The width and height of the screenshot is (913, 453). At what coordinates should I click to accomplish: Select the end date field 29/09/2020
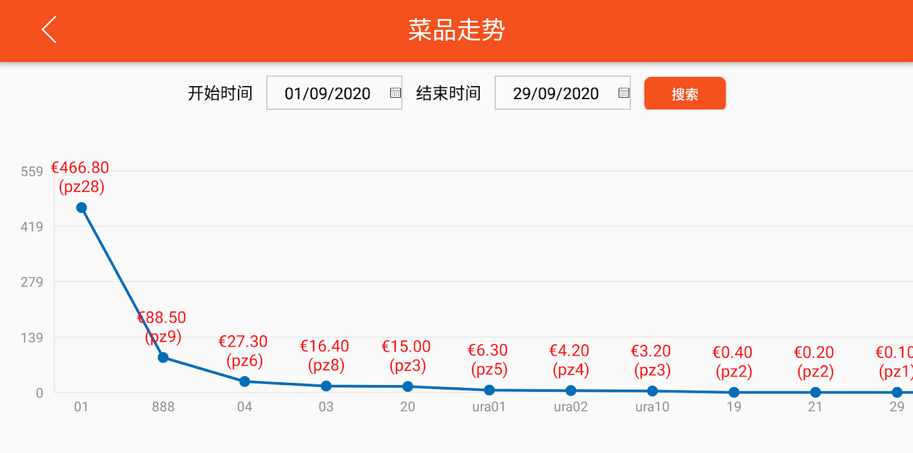562,93
